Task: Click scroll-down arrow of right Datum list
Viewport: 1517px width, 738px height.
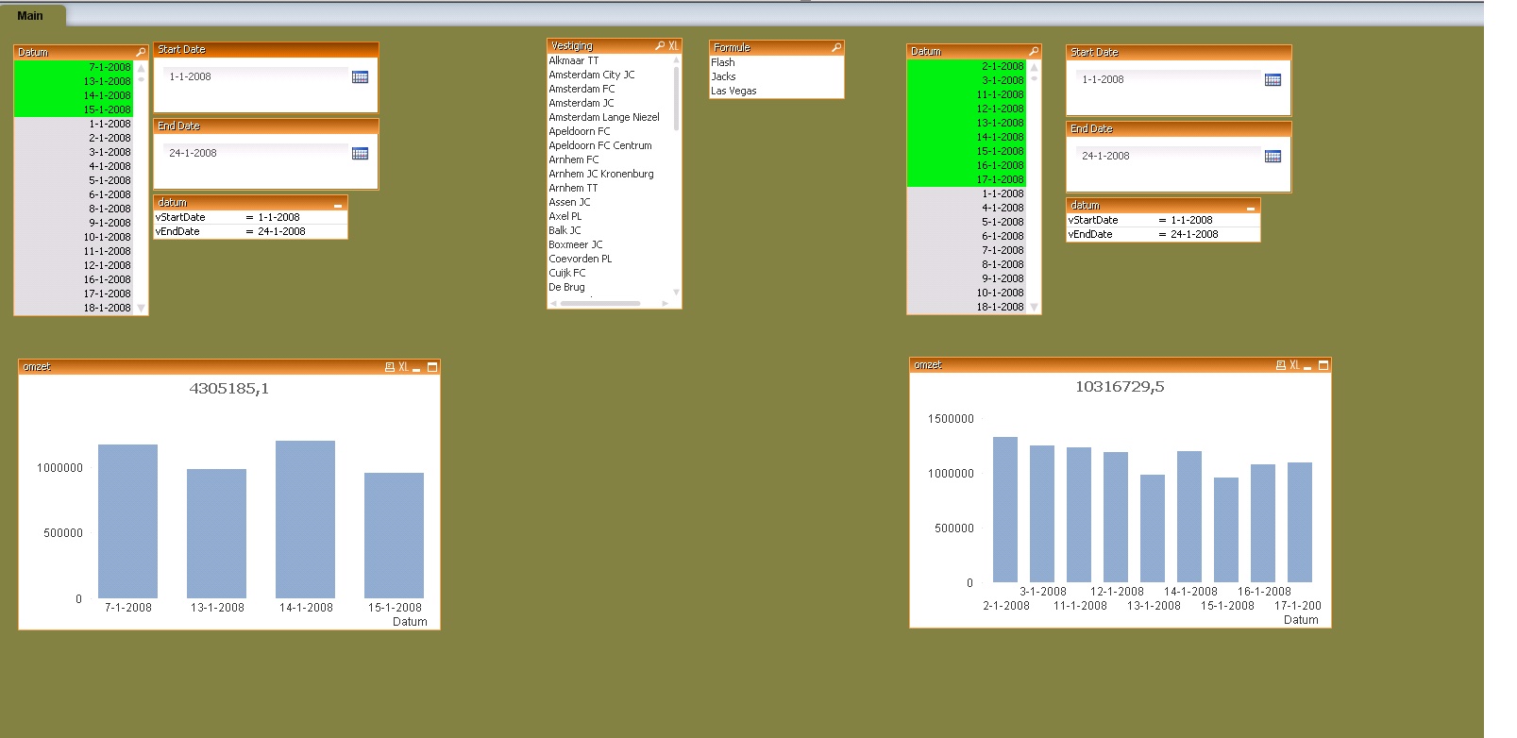Action: (1035, 307)
